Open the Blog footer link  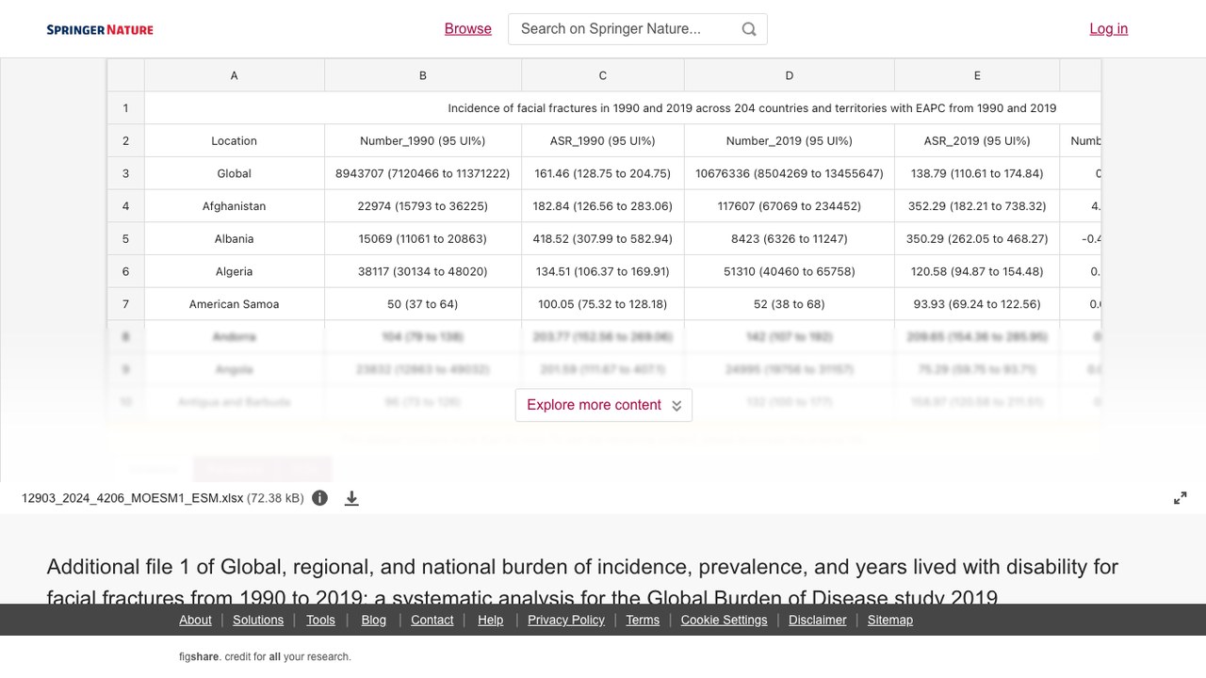click(374, 620)
